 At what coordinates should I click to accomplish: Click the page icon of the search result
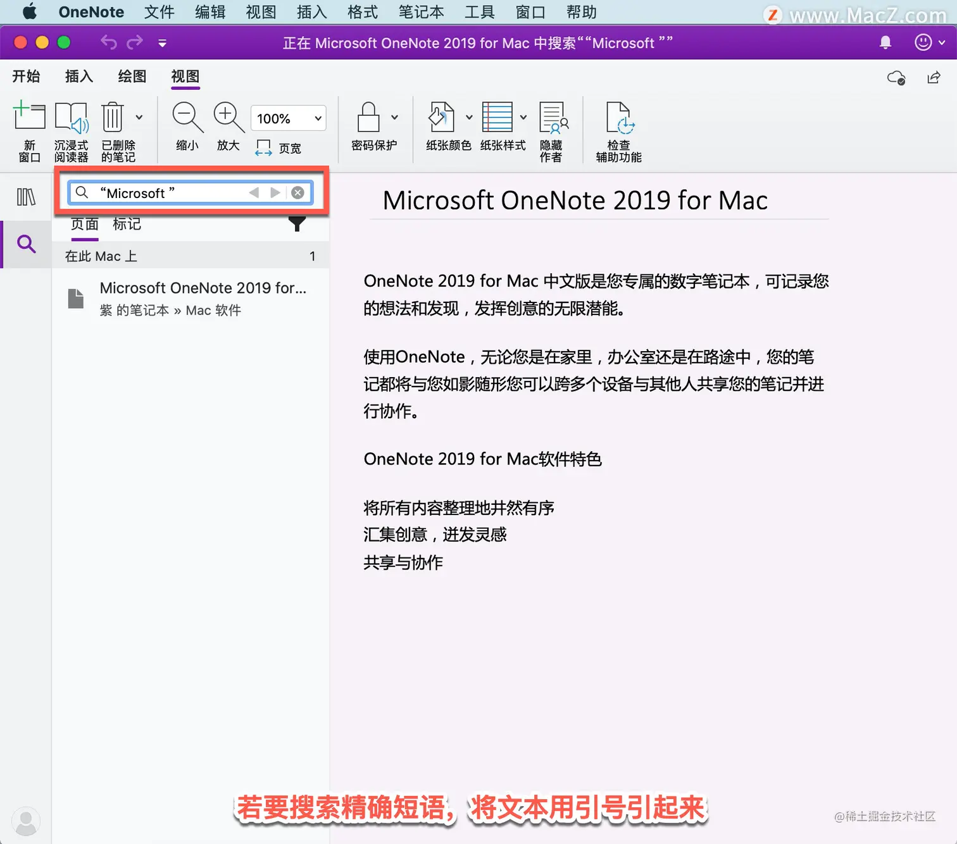(x=76, y=299)
